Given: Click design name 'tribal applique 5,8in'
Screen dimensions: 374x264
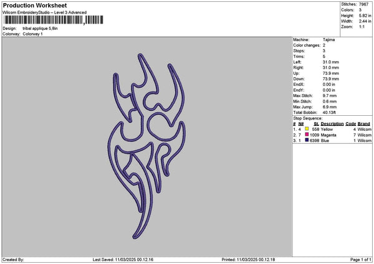Looking at the screenshot, I should tap(40, 29).
